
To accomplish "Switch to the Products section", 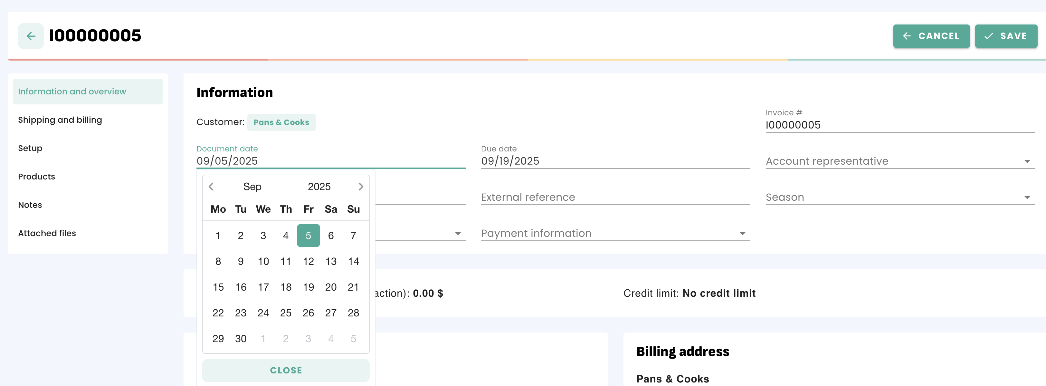I will click(36, 177).
